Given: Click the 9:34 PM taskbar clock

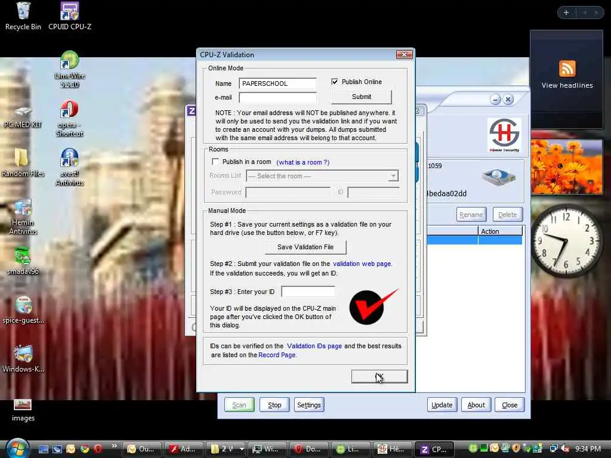Looking at the screenshot, I should pos(588,448).
